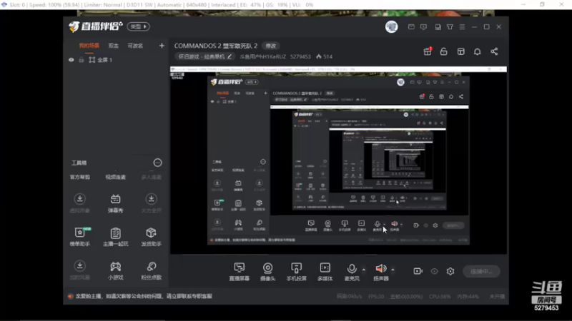
Task: Click the FPS:30 status entry
Action: tap(376, 297)
